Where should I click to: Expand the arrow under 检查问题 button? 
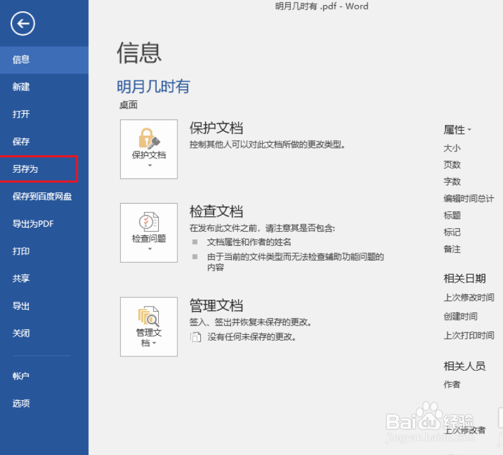[149, 249]
